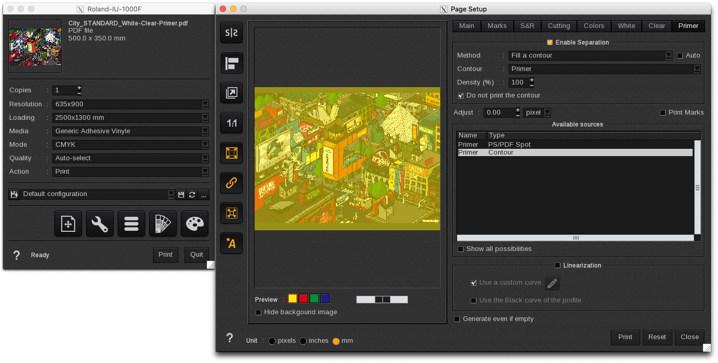Click the Reset button in Page Setup

(x=657, y=337)
